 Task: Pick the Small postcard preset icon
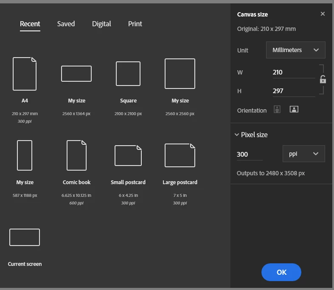click(x=128, y=155)
